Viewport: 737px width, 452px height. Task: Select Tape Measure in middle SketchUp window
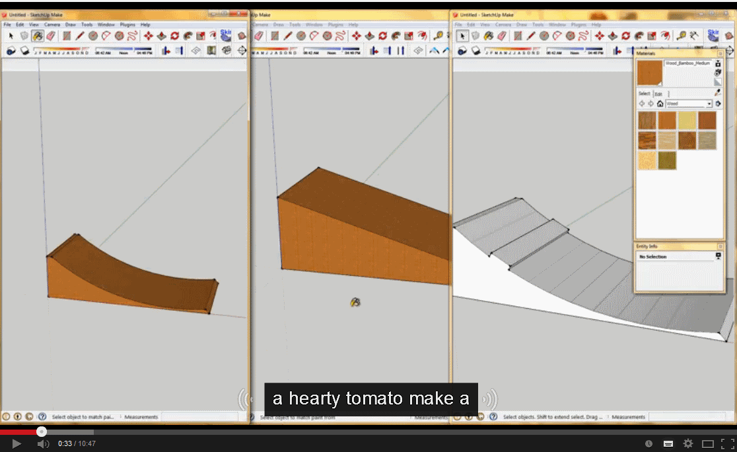[438, 36]
